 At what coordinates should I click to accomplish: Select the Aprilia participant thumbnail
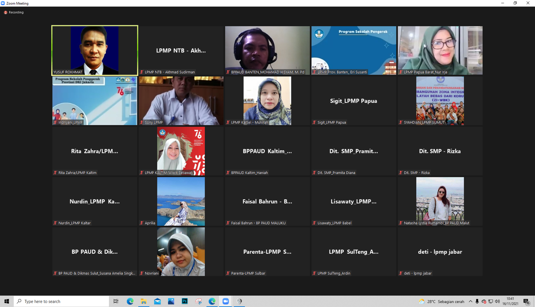click(x=181, y=201)
